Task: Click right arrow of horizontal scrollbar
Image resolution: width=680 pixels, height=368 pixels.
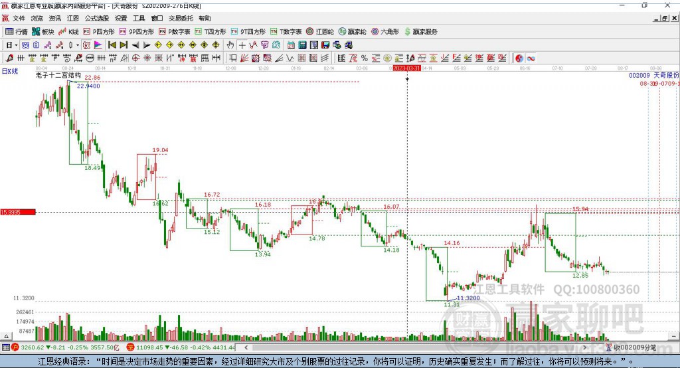Action: click(584, 347)
